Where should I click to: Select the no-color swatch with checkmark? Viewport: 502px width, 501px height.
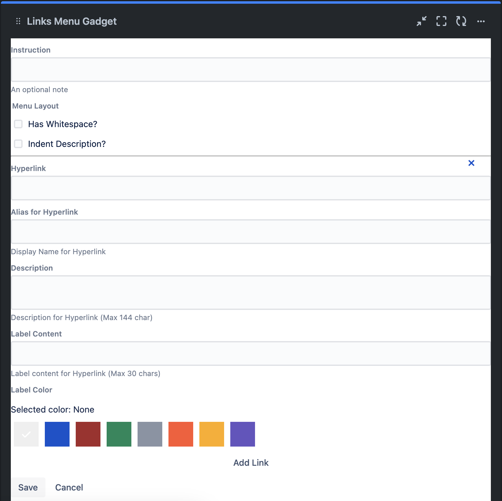(x=26, y=434)
